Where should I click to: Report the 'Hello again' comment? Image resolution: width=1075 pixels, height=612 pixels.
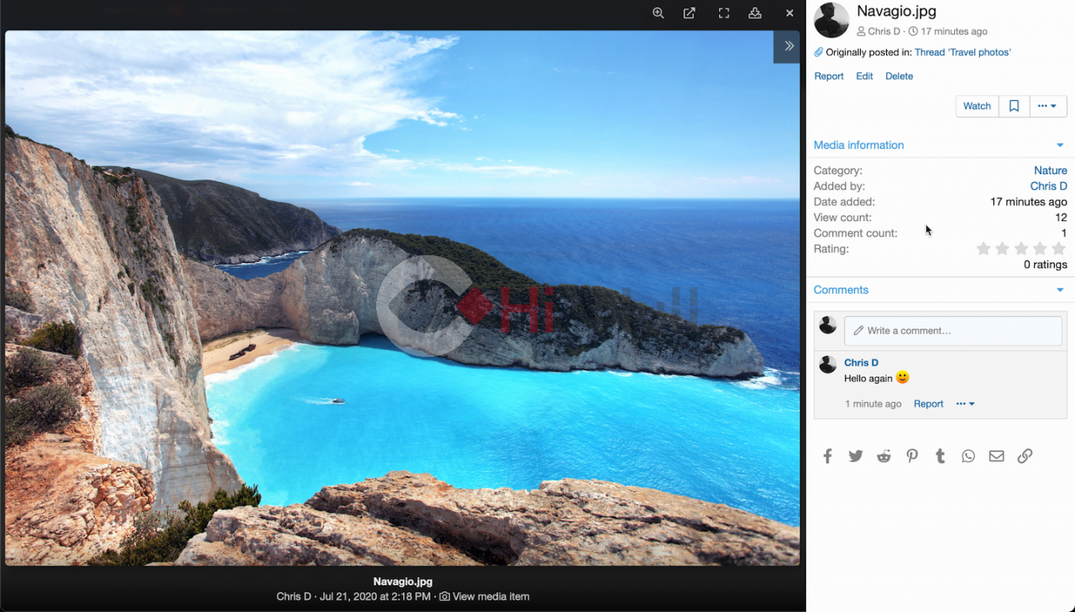[x=928, y=404]
